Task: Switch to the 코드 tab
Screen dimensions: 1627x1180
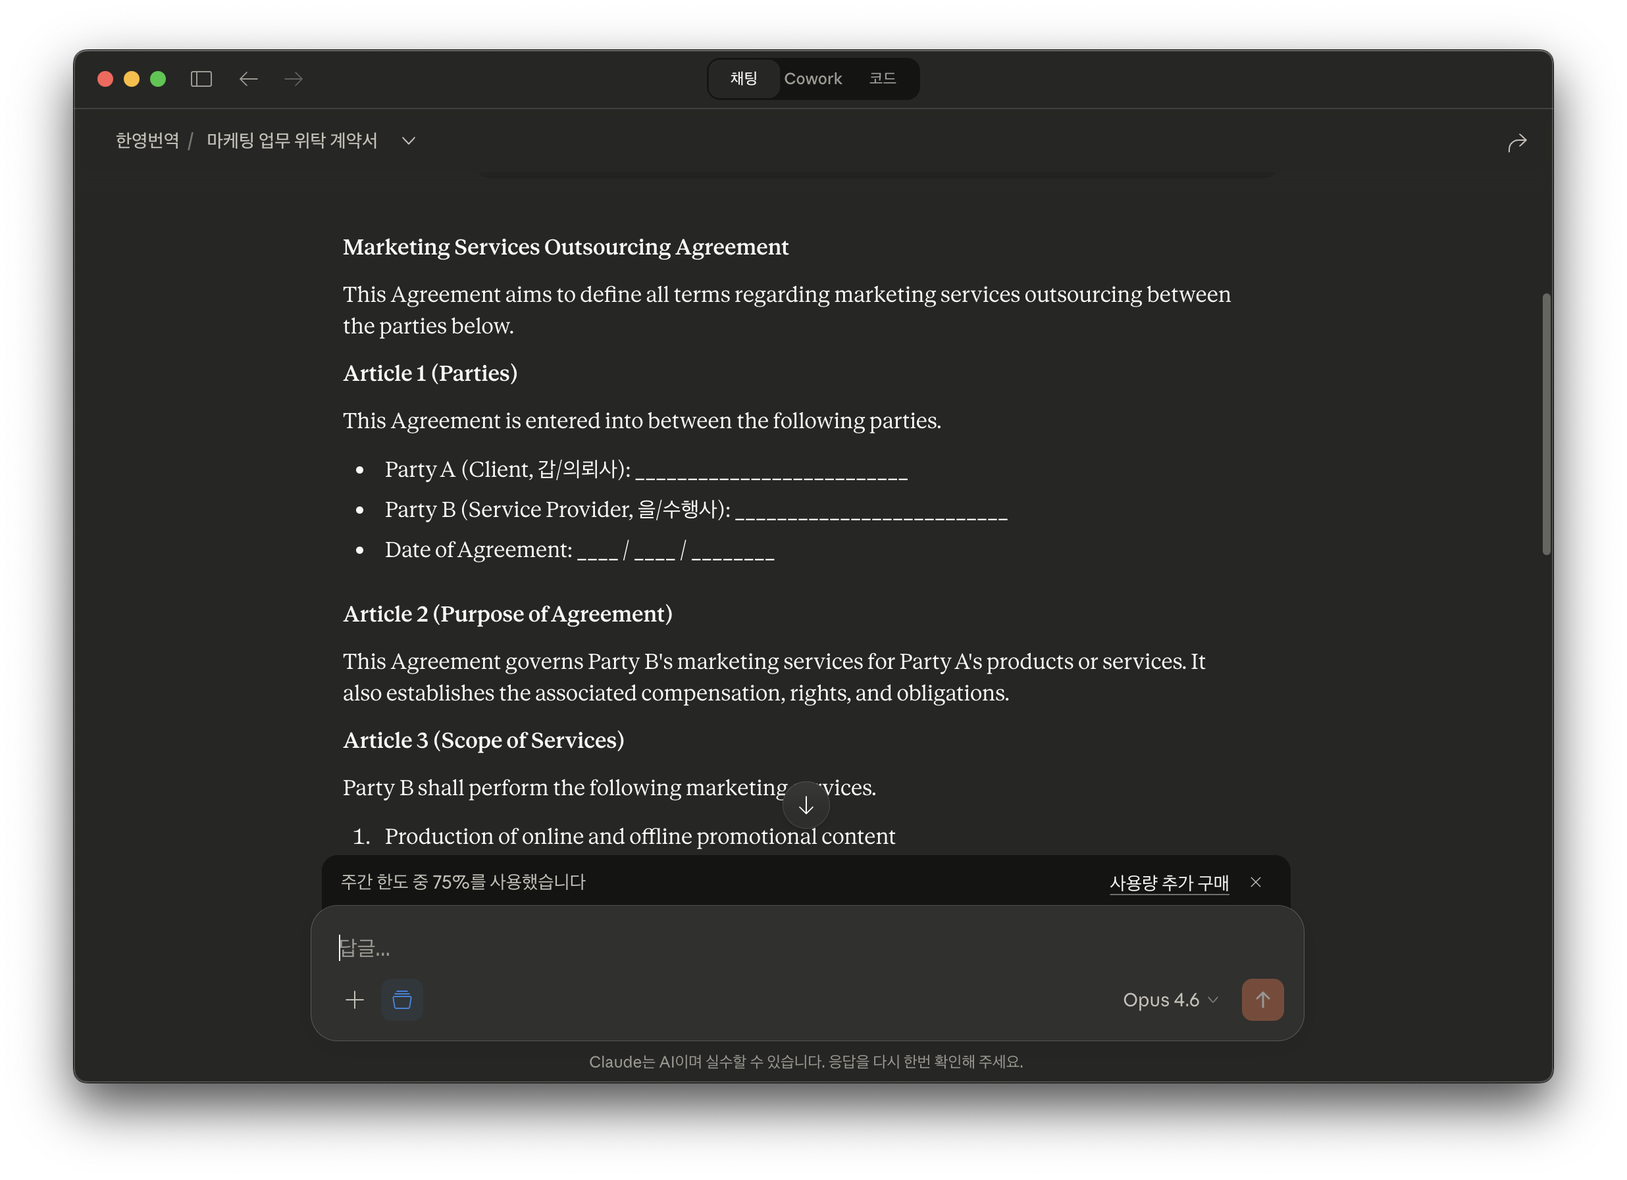Action: pos(882,79)
